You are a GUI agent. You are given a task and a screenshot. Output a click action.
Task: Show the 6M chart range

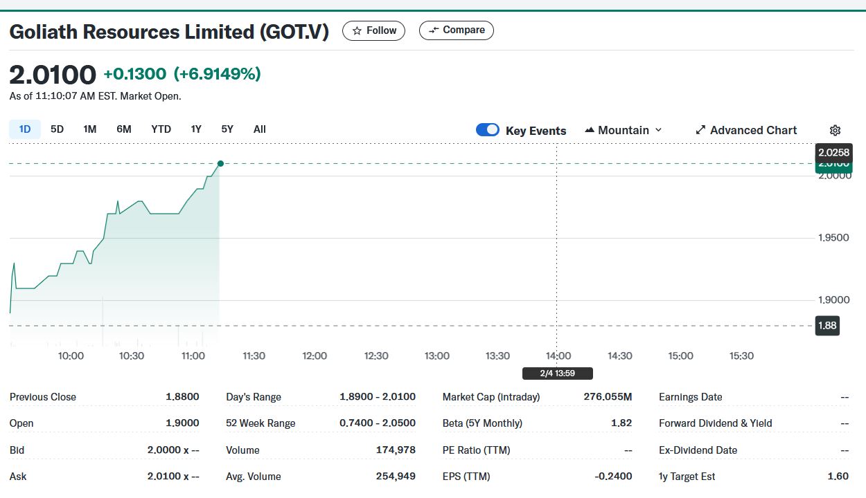pos(124,129)
